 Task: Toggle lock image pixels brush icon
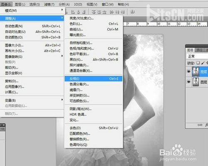pos(203,63)
